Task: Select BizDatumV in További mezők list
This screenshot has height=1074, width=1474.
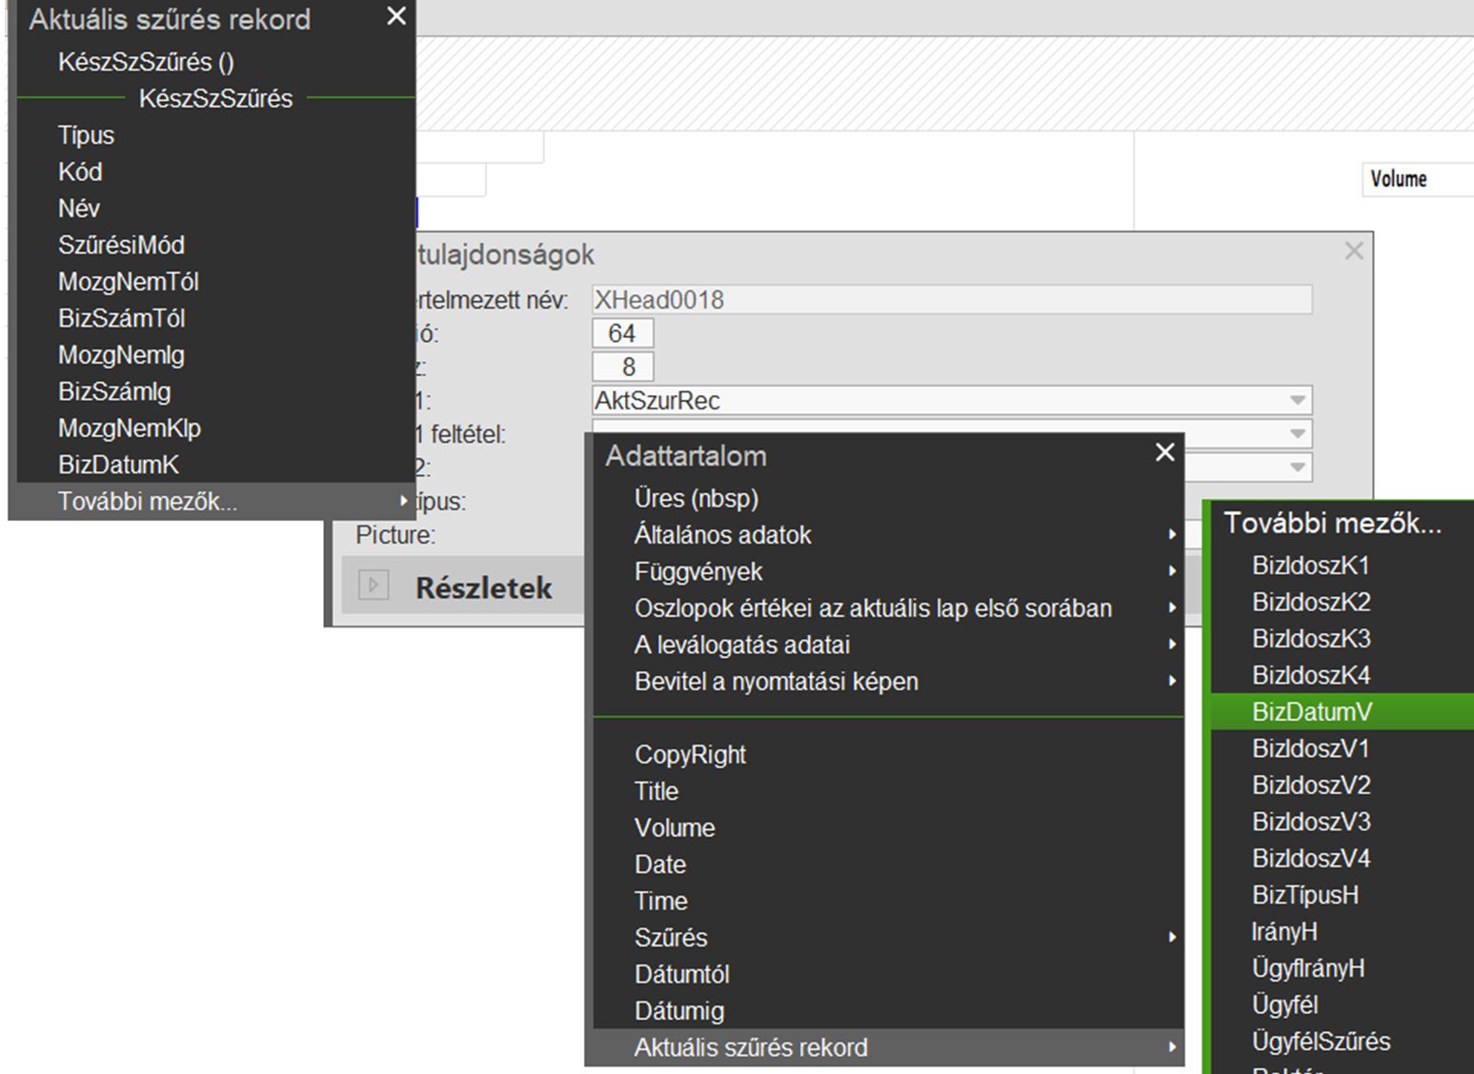Action: [x=1312, y=712]
